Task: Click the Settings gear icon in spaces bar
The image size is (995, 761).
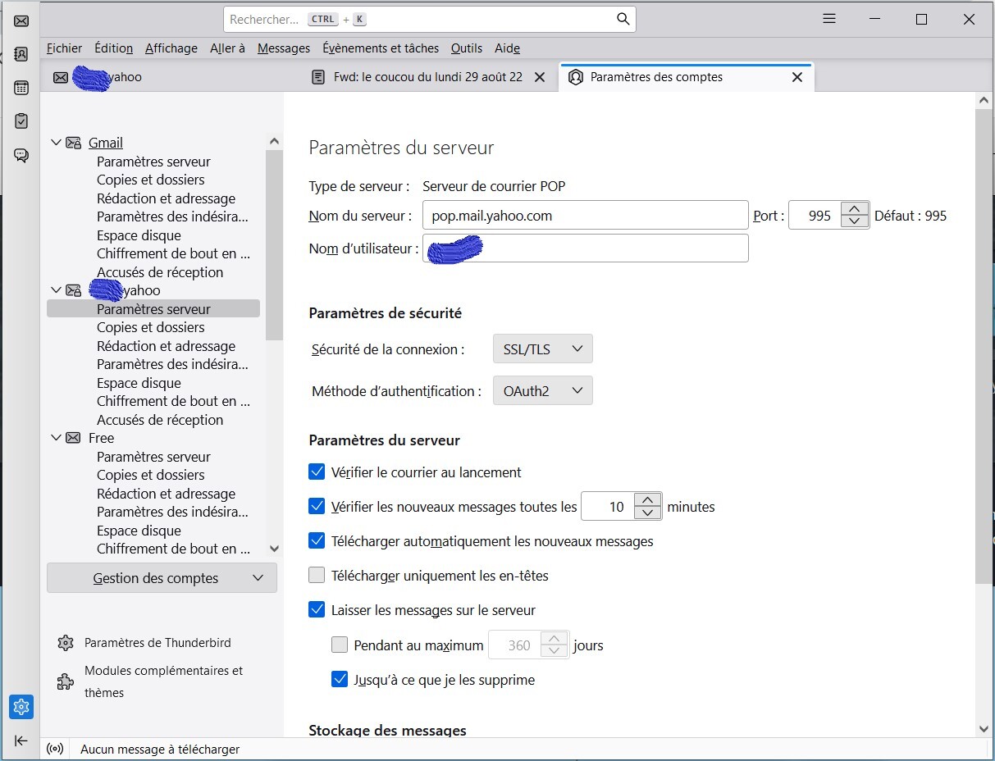Action: pyautogui.click(x=21, y=706)
